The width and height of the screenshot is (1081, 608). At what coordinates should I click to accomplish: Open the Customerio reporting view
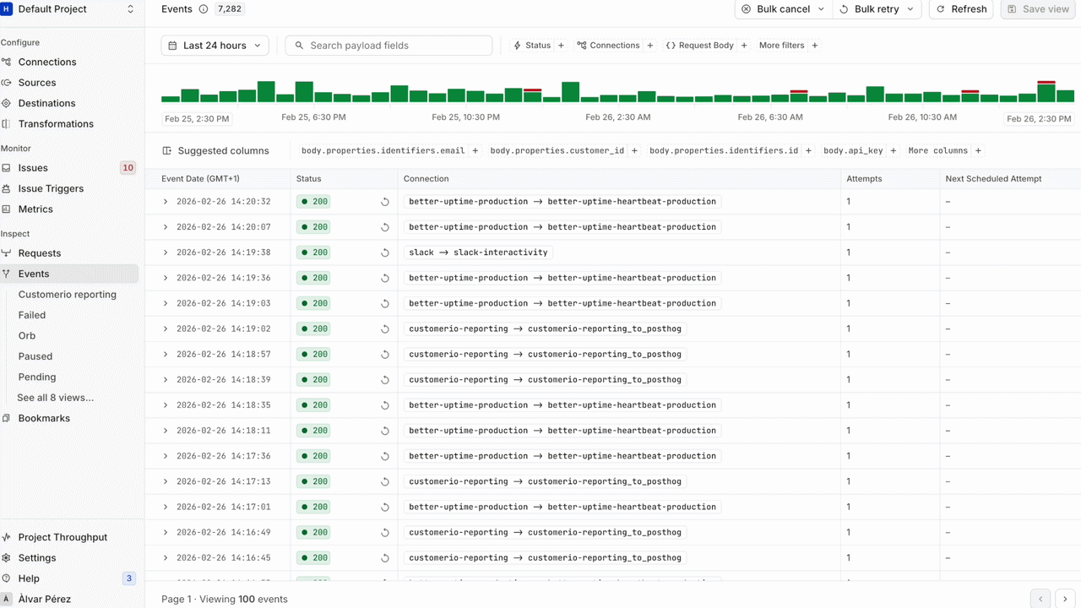pyautogui.click(x=67, y=294)
